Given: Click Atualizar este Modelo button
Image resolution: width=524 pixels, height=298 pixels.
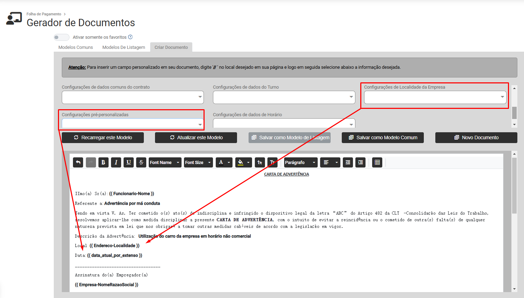Looking at the screenshot, I should (196, 137).
